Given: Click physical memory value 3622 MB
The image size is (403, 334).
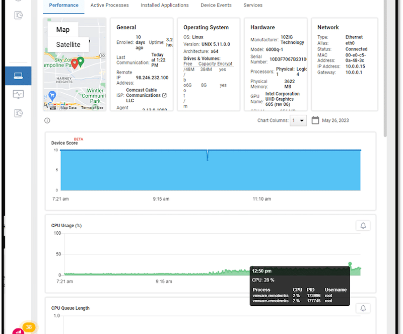Looking at the screenshot, I should (289, 84).
